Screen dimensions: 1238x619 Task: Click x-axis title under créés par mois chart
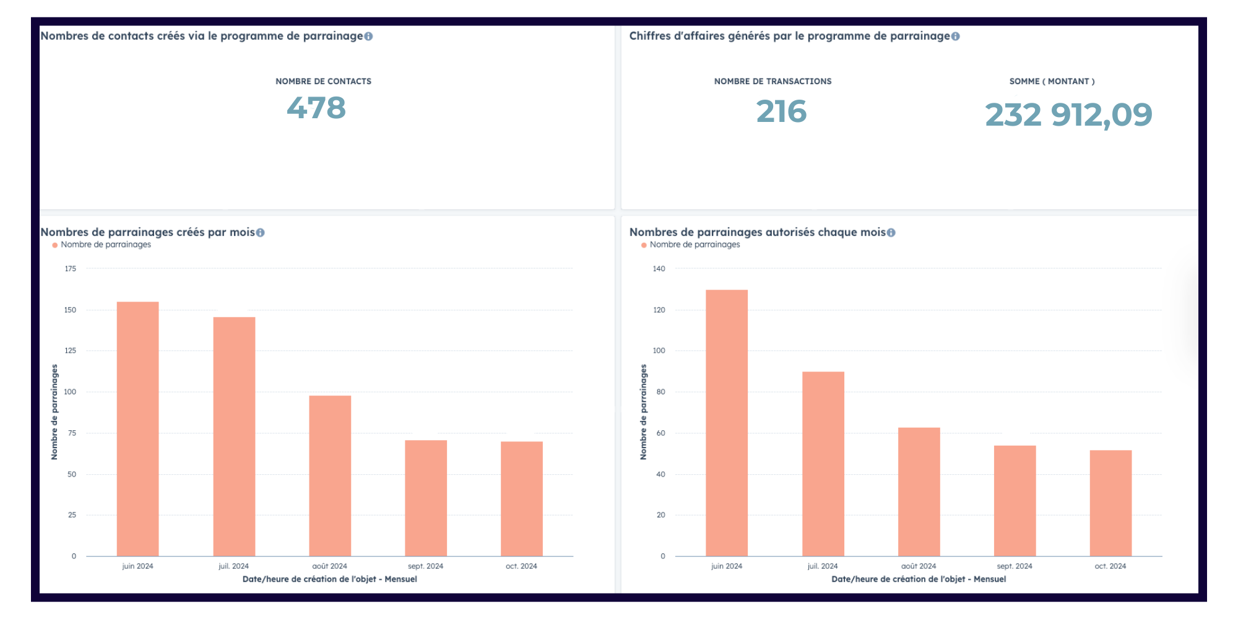tap(330, 579)
